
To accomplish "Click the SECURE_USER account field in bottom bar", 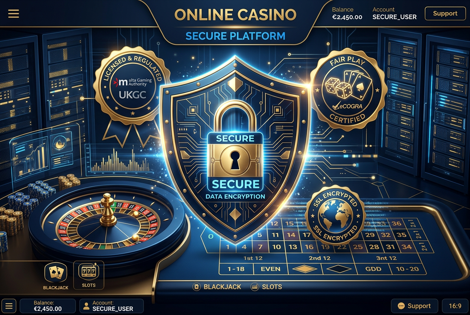I will point(112,306).
